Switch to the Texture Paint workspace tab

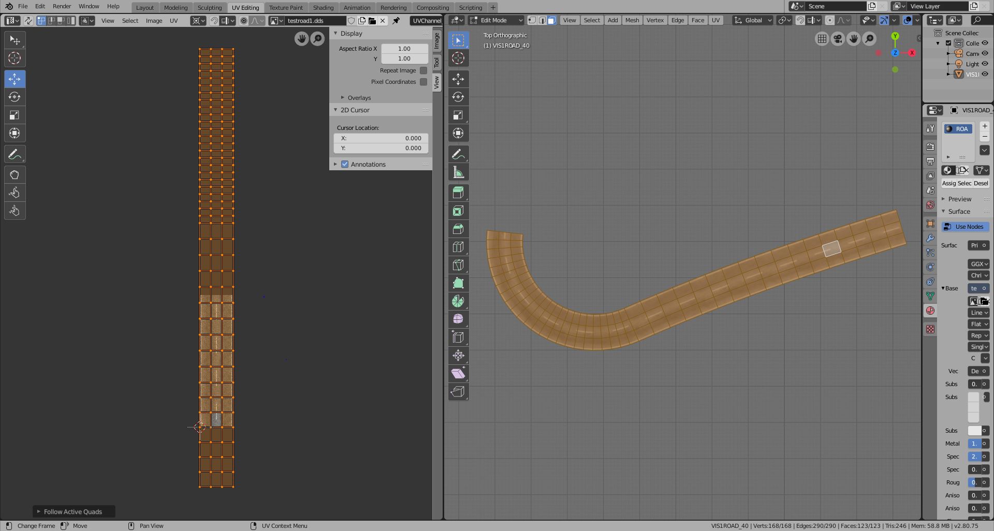(286, 8)
